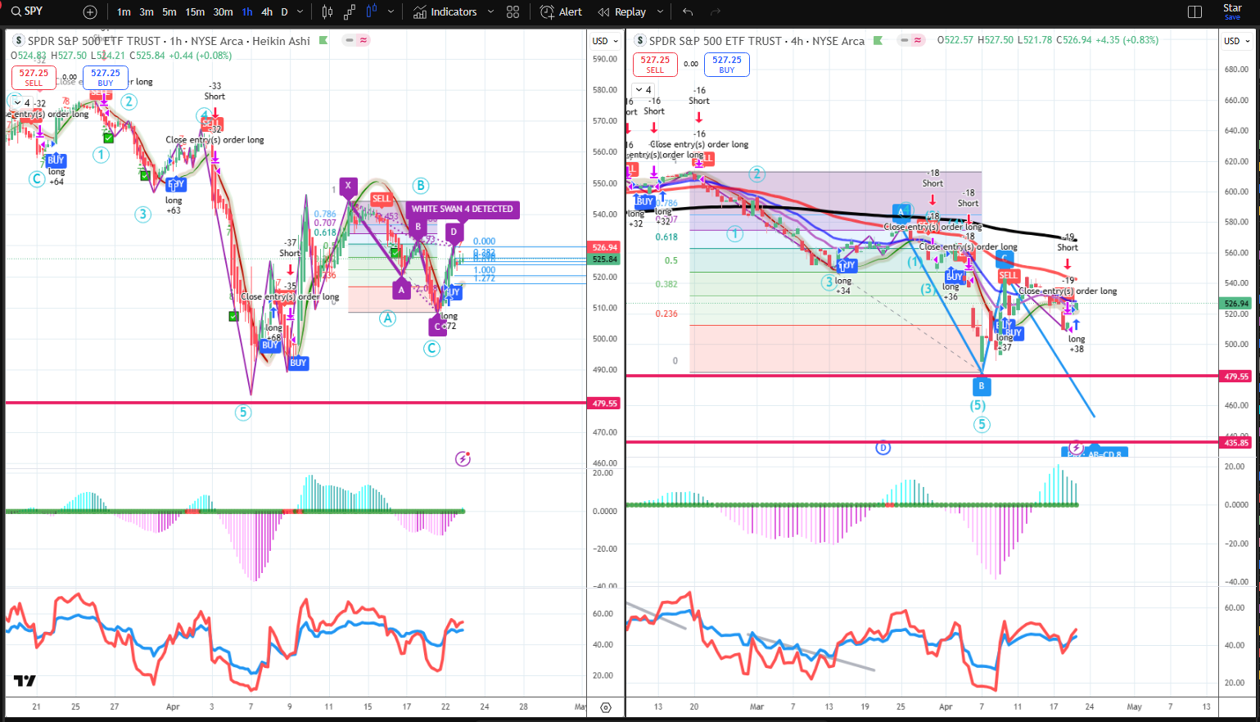Viewport: 1260px width, 722px height.
Task: Click circled wave 2 label on right chart
Action: (x=757, y=174)
